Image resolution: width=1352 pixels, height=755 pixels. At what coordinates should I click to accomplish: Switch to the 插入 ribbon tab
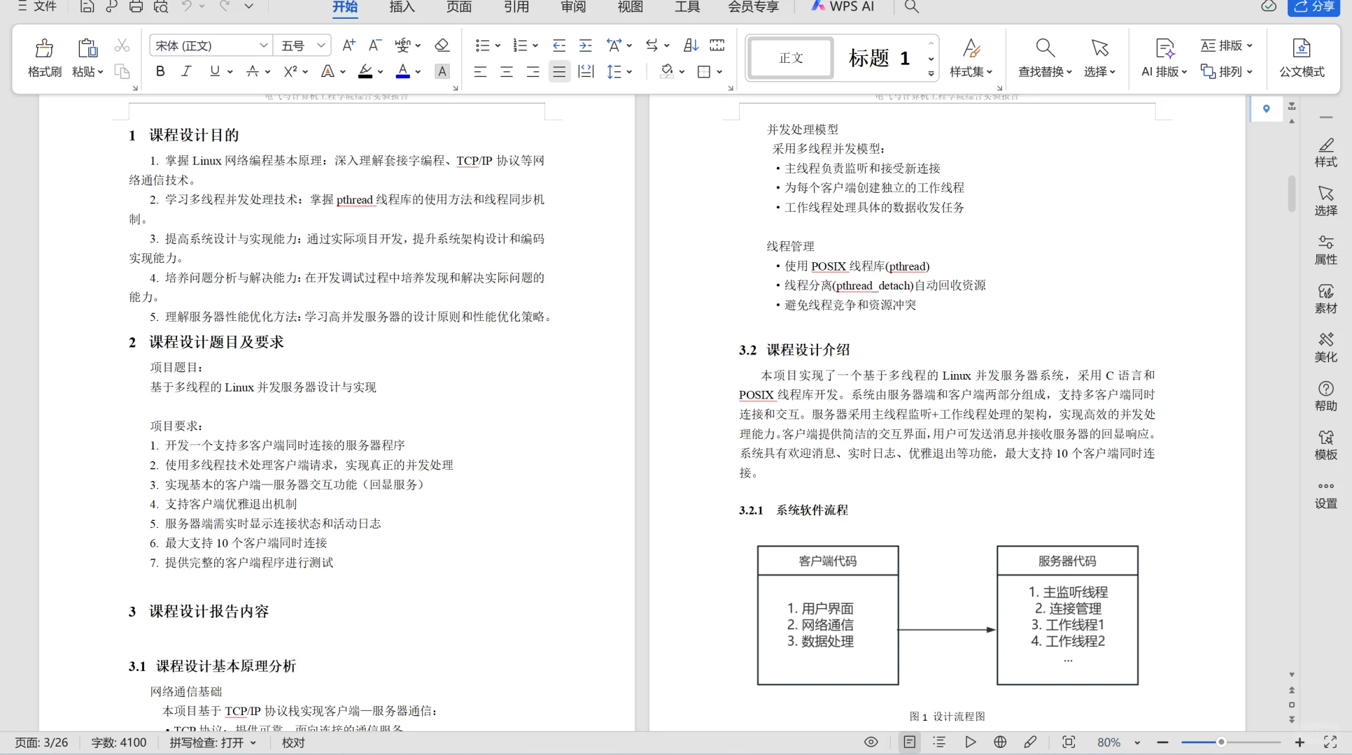[401, 8]
